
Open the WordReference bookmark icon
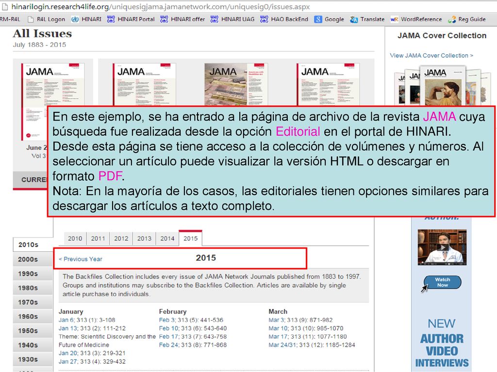point(394,19)
